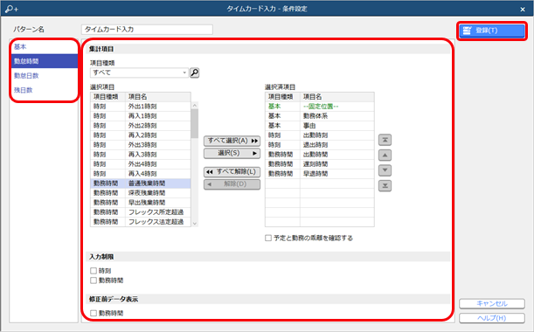
Task: Click 解除(D) button
Action: click(232, 184)
